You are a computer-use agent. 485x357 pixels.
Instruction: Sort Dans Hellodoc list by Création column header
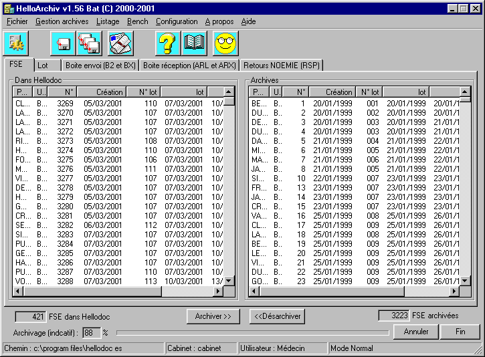tap(102, 92)
